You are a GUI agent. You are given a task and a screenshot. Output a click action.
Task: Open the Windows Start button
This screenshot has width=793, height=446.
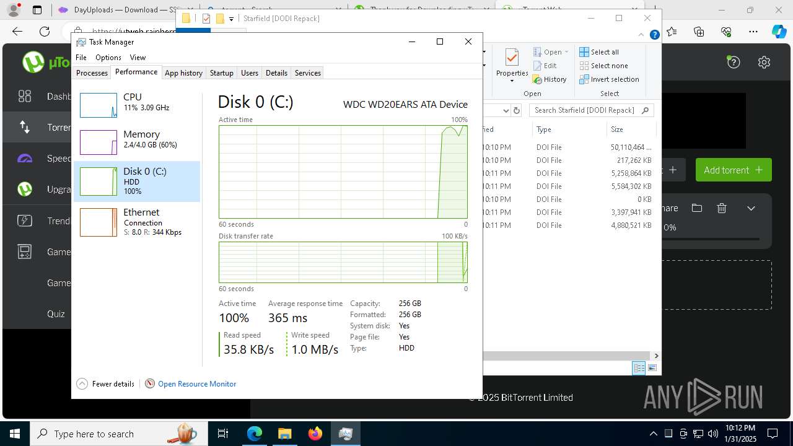point(14,434)
